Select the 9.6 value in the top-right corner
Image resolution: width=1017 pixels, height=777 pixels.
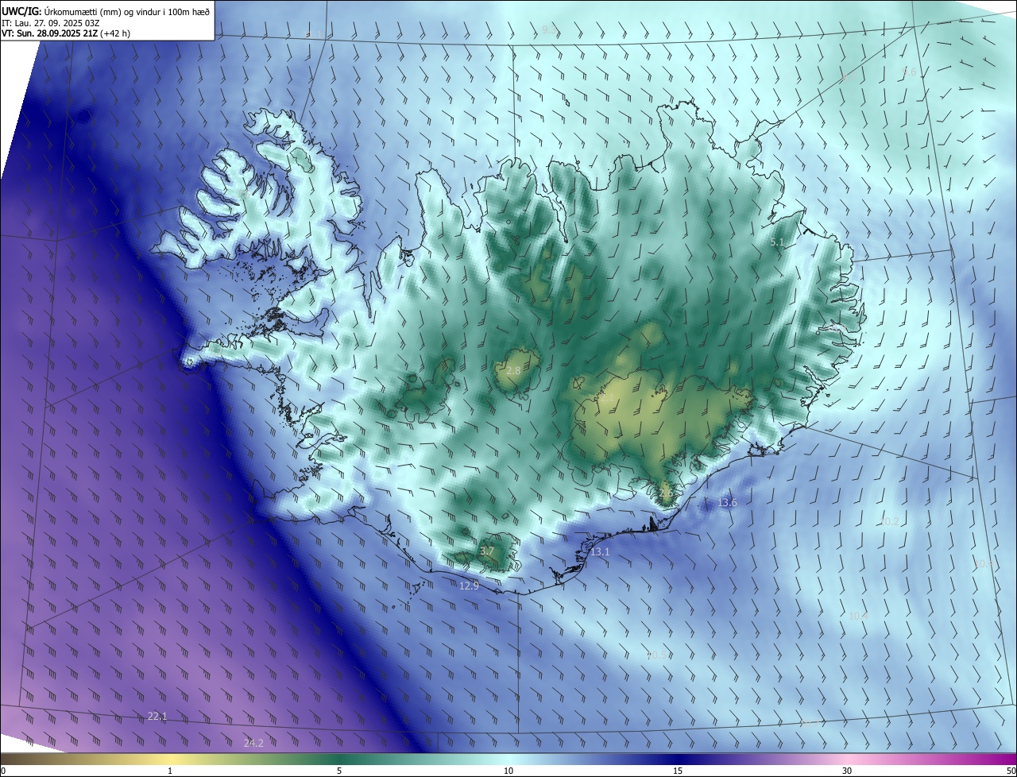click(910, 72)
